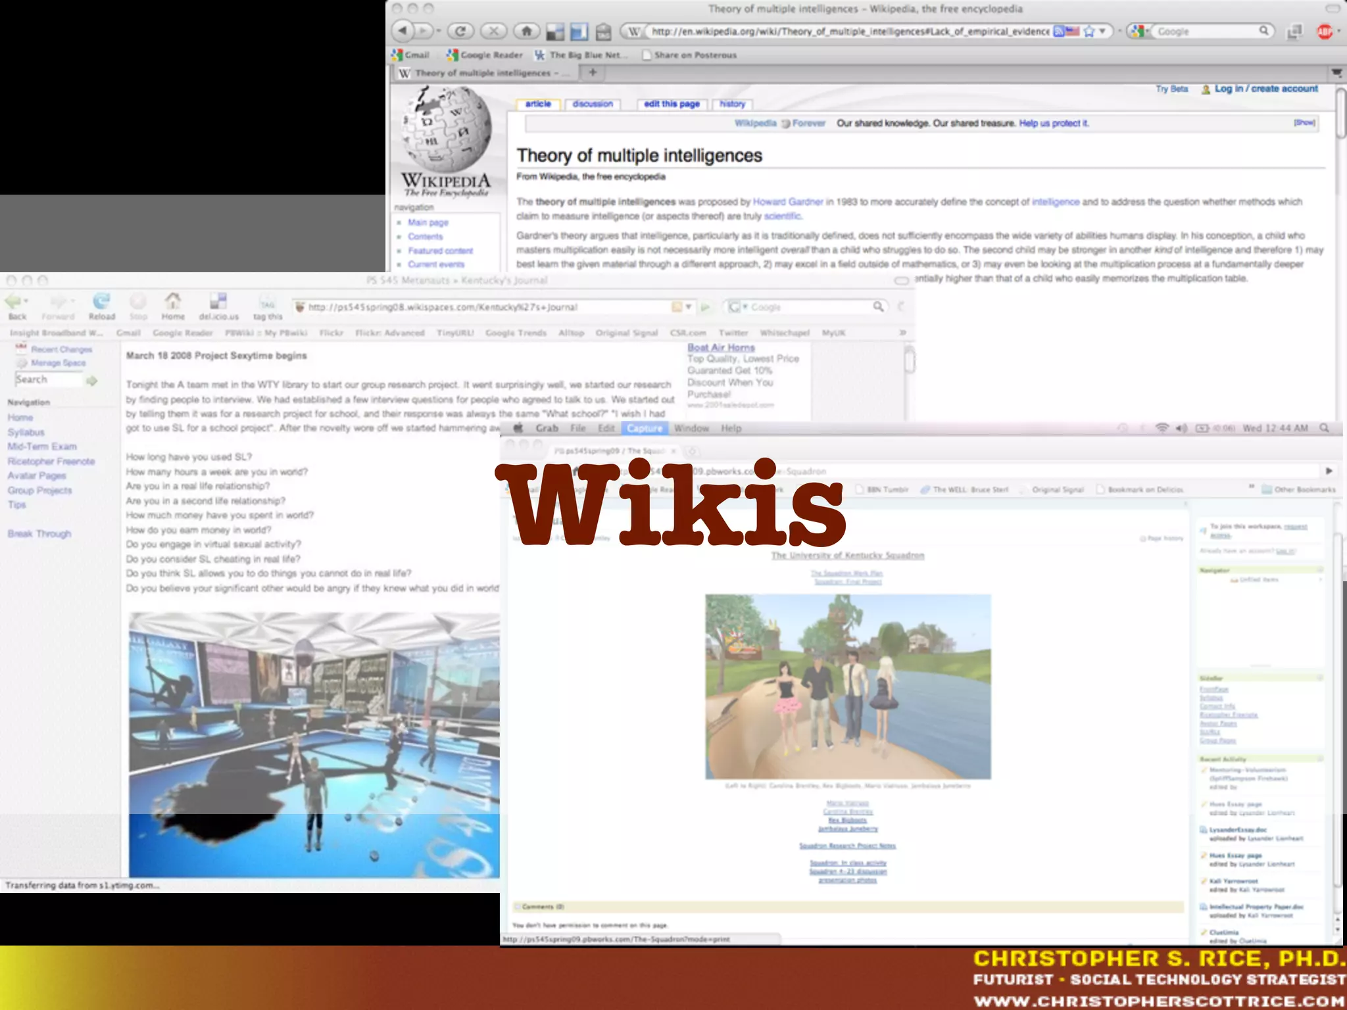Click Back arrow in Wikipedia browser window
Viewport: 1347px width, 1010px height.
point(403,31)
